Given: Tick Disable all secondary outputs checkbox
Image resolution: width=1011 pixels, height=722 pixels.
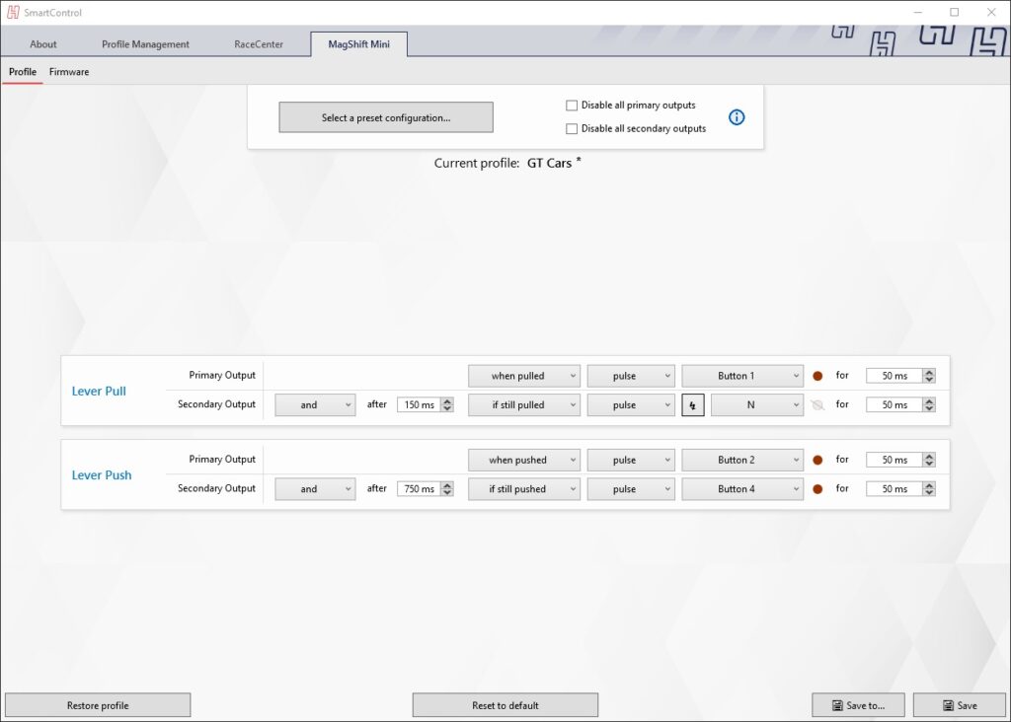Looking at the screenshot, I should tap(572, 129).
